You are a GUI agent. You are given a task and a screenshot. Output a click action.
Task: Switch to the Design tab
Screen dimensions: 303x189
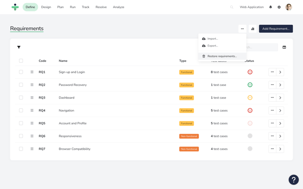[x=46, y=7]
